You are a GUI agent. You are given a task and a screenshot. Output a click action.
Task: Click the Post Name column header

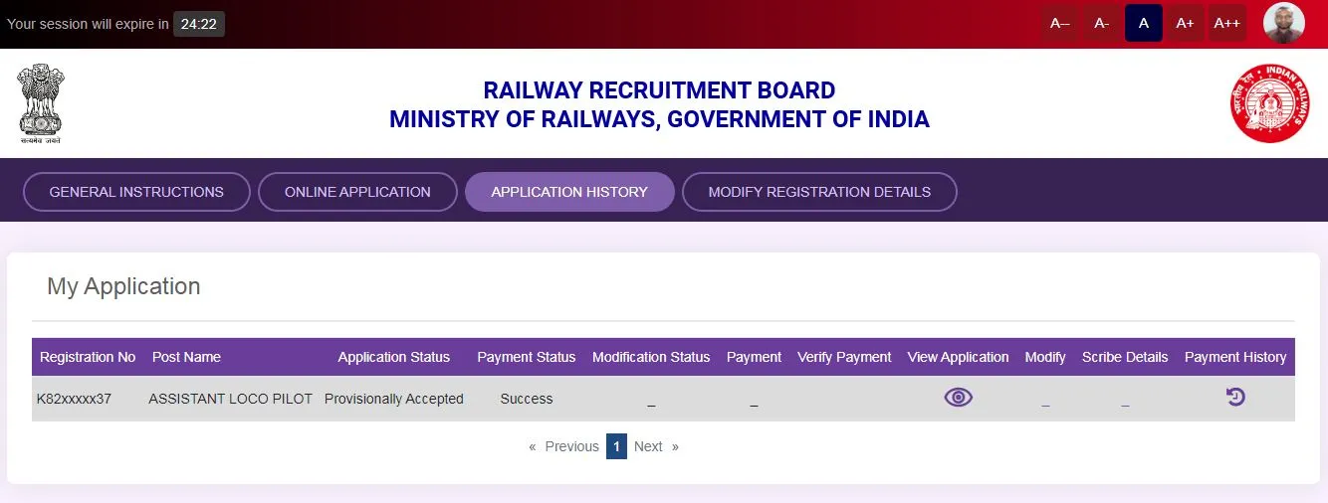[186, 357]
